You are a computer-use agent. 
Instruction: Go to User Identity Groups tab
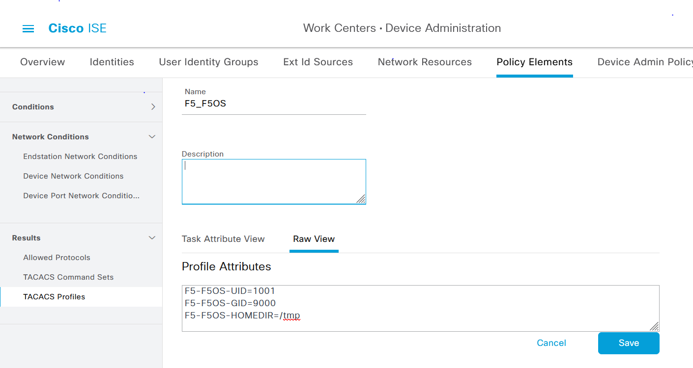pos(208,62)
